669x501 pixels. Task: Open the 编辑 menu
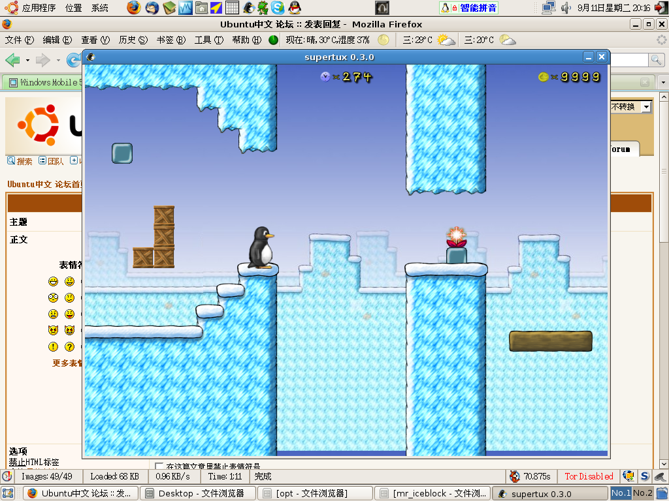click(57, 40)
